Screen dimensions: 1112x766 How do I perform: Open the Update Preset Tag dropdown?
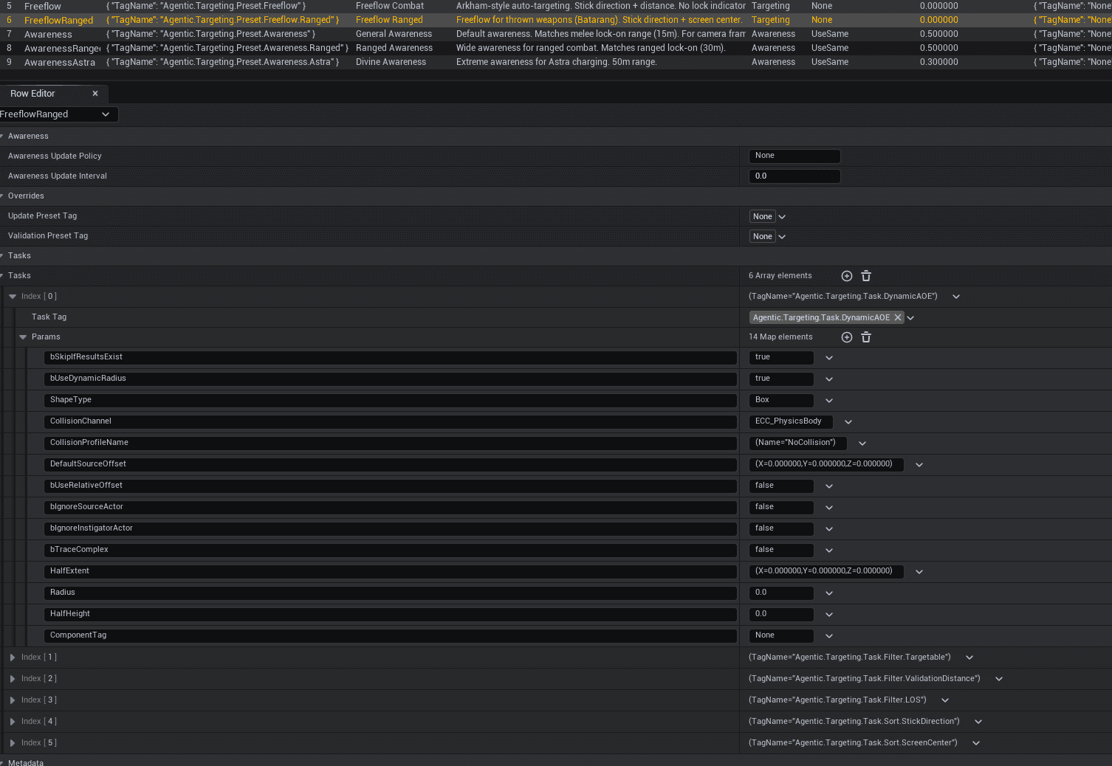pyautogui.click(x=781, y=215)
